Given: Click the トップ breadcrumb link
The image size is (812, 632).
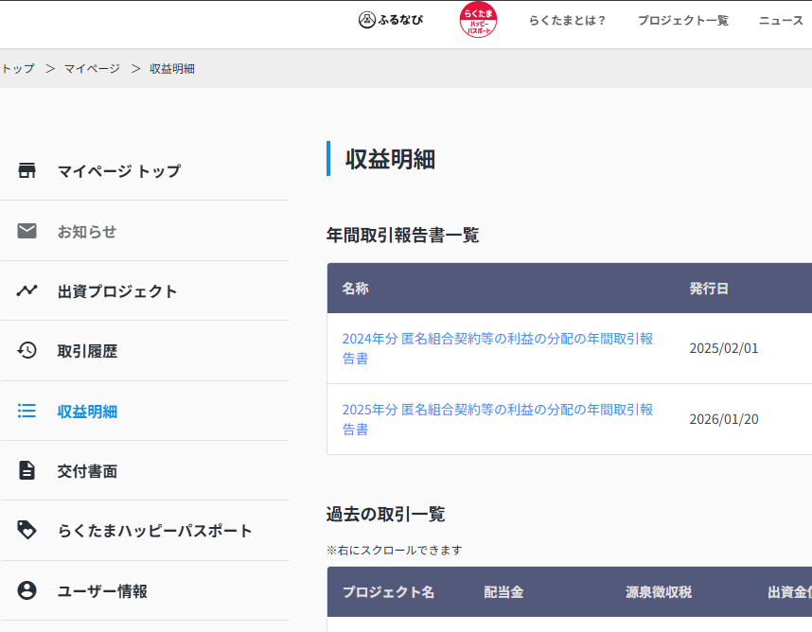Looking at the screenshot, I should (18, 69).
